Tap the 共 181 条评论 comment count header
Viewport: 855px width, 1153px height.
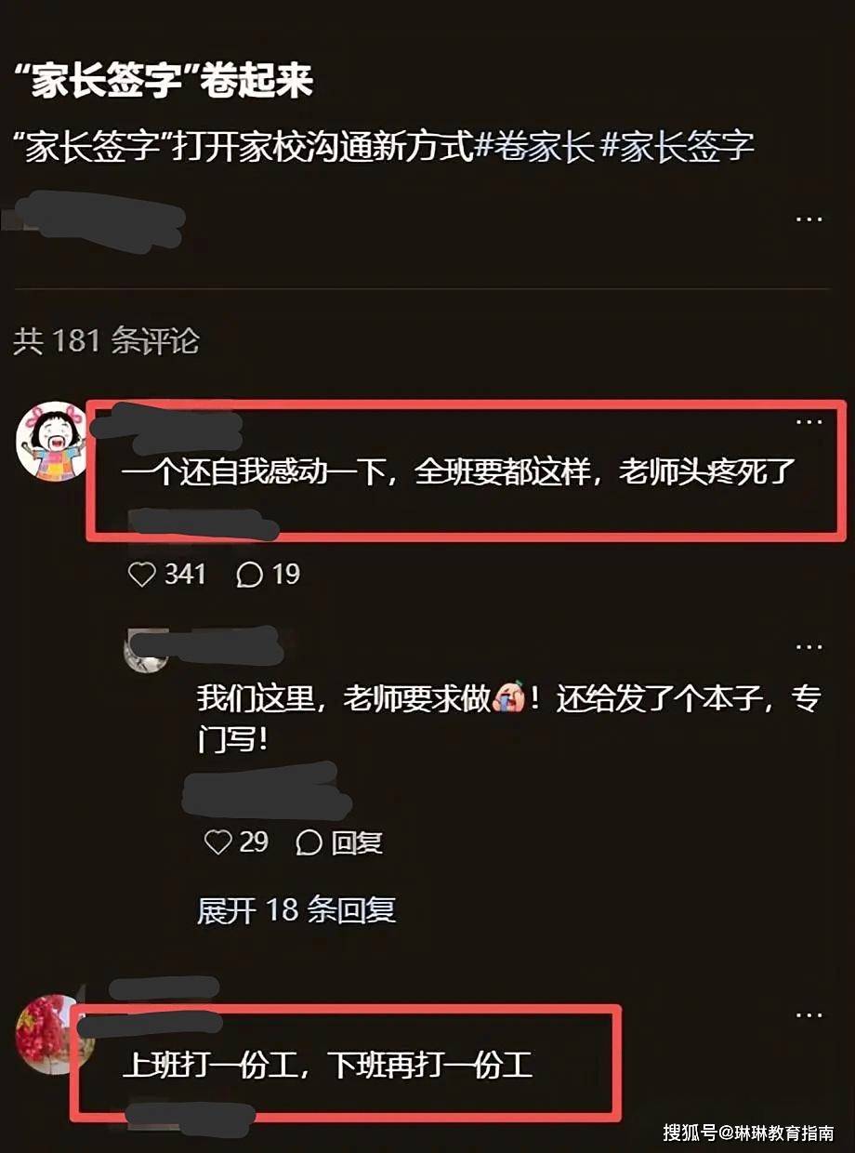coord(106,340)
